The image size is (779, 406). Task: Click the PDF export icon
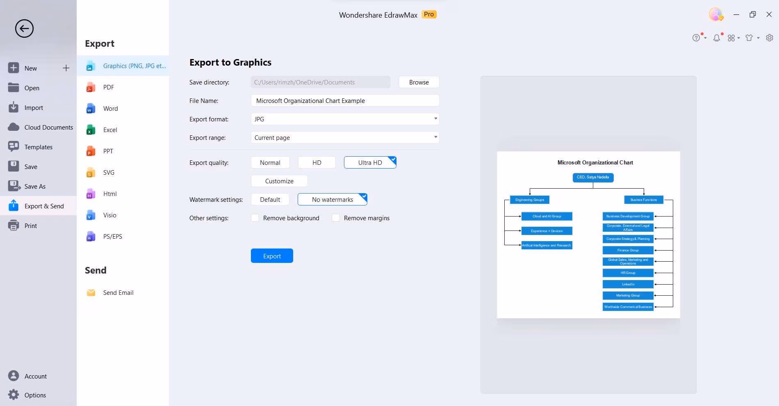click(x=91, y=87)
